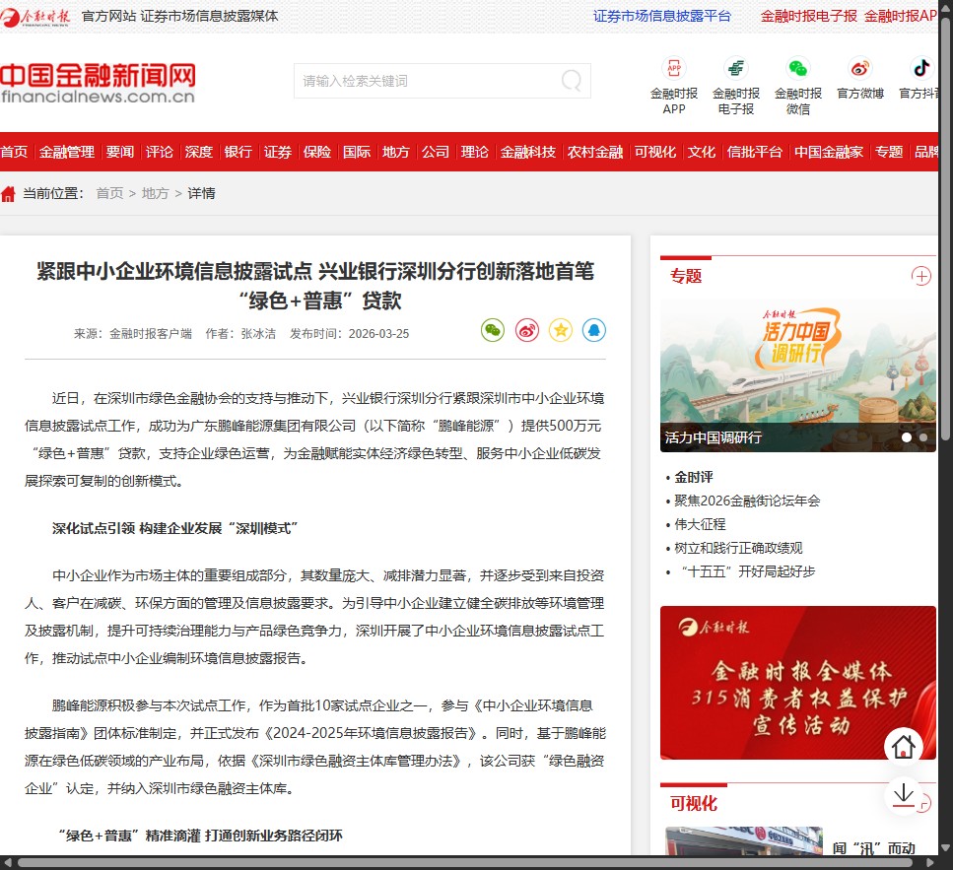
Task: Open the 活力中国调研行 banner image
Action: (798, 375)
